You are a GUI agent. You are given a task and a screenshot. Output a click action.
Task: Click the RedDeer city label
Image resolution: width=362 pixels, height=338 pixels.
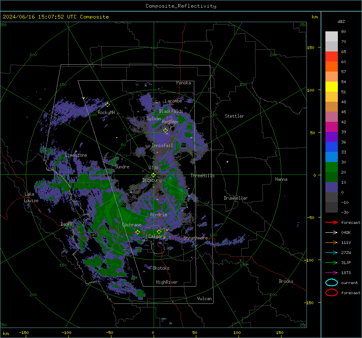coord(171,122)
